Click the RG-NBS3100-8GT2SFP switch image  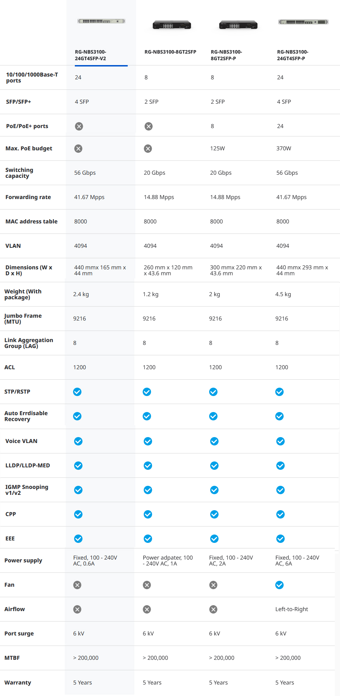(172, 25)
